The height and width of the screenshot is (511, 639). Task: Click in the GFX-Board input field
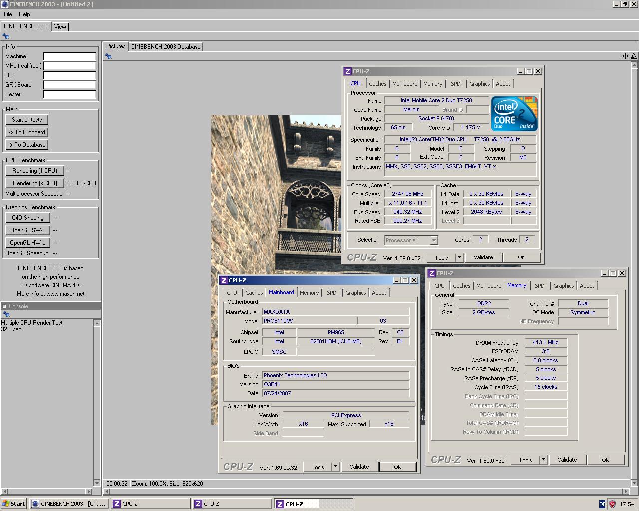(69, 85)
